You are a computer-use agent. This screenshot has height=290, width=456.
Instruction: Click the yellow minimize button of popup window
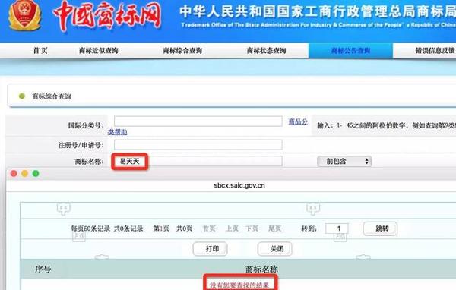point(25,174)
